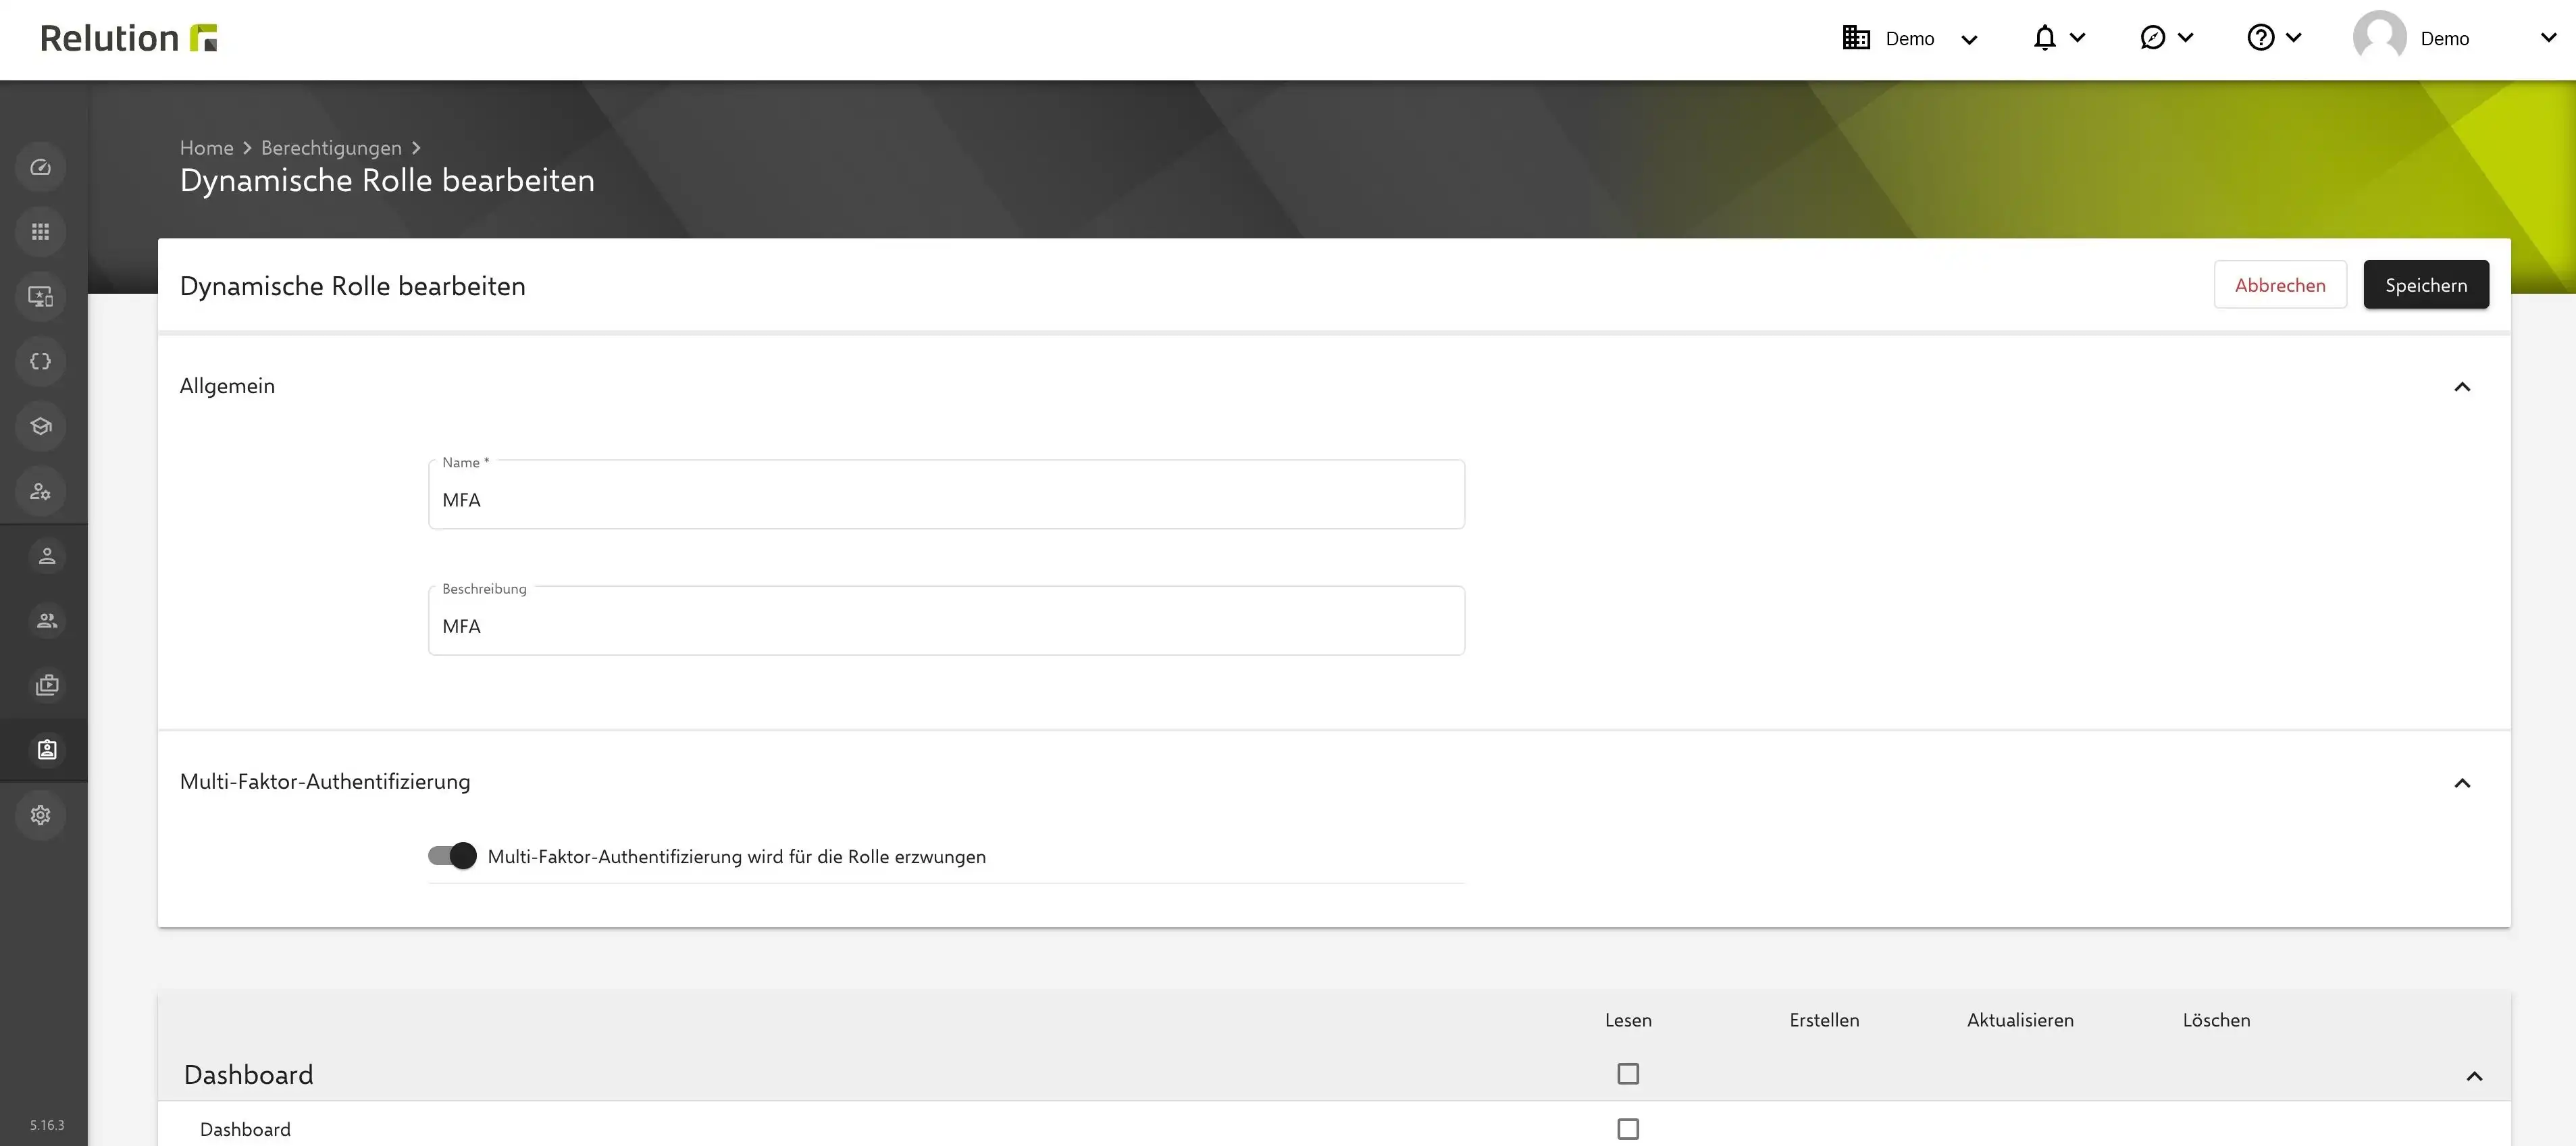Click the Multi-Faktor-Authentifizierung section title
The height and width of the screenshot is (1146, 2576).
pos(325,782)
